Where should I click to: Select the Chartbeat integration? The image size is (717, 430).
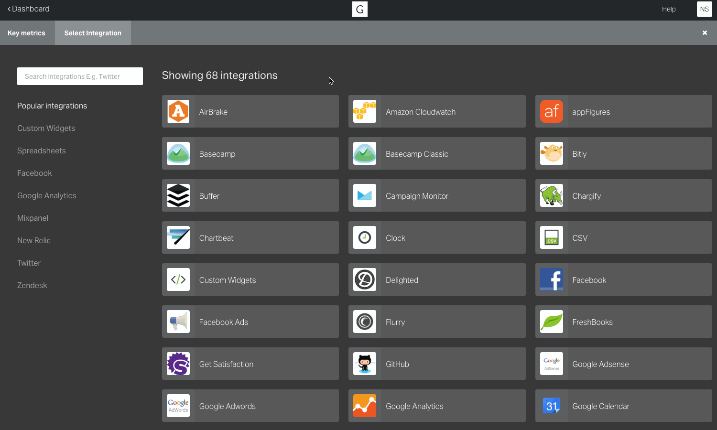click(x=250, y=237)
